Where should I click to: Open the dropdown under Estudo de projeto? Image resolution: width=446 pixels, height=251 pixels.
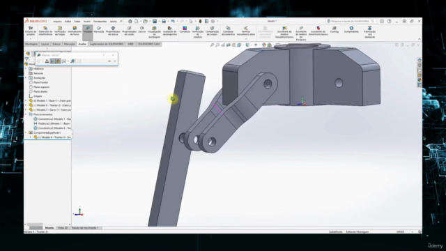click(31, 38)
